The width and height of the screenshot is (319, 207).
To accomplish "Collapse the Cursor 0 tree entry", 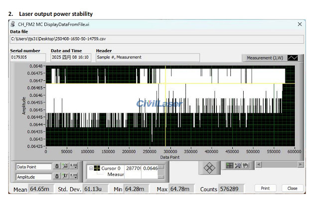I will 91,168.
